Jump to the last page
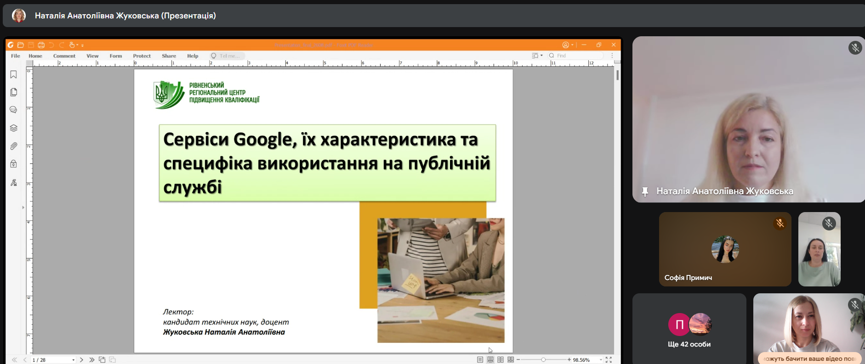This screenshot has width=865, height=364. pyautogui.click(x=91, y=360)
